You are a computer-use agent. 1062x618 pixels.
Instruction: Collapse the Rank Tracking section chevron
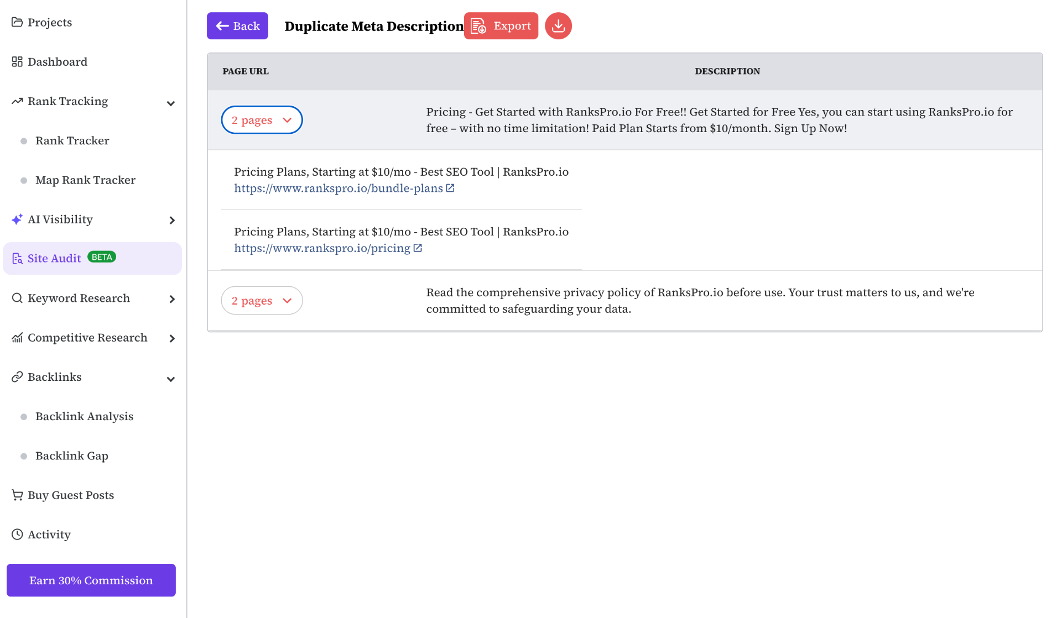point(171,103)
